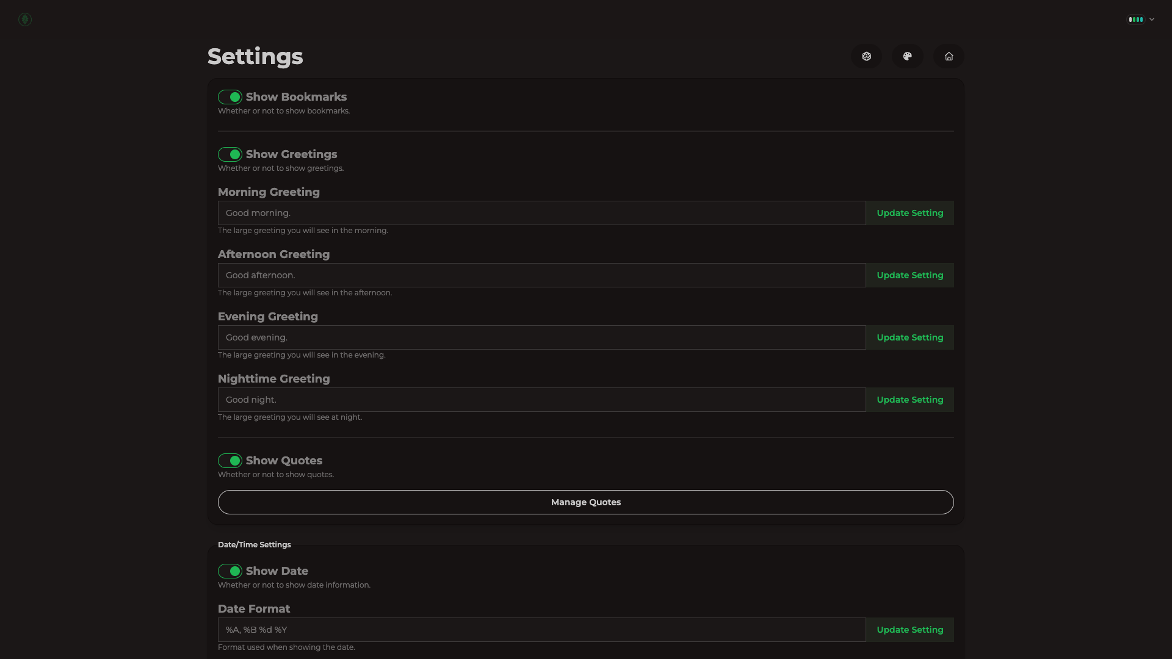Screen dimensions: 1172x659
Task: Focus the Afternoon Greeting input field
Action: coord(541,275)
